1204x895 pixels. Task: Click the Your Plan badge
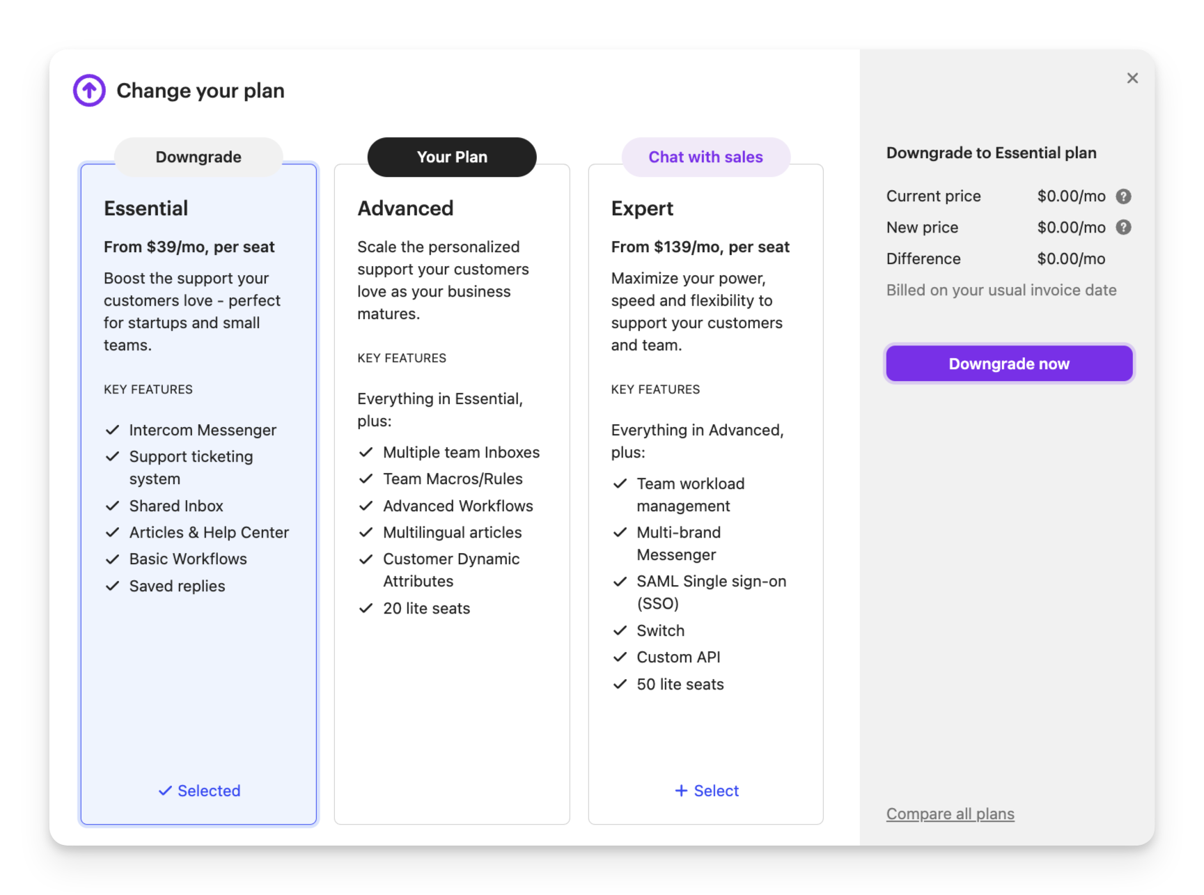pyautogui.click(x=452, y=157)
